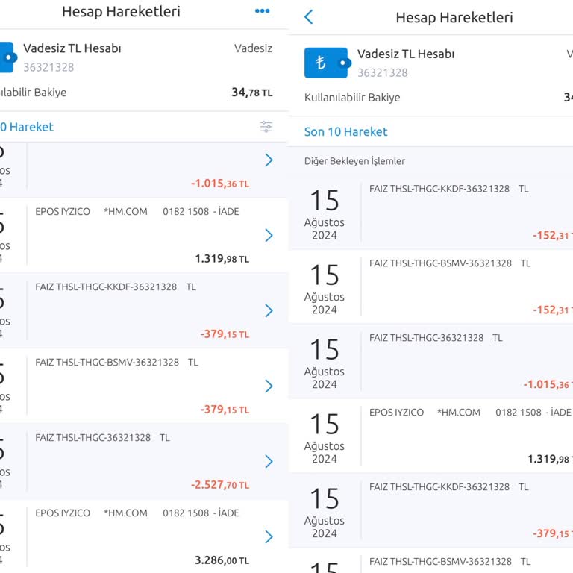Image resolution: width=573 pixels, height=573 pixels.
Task: Select the KKDF transaction of -152,31 TL
Action: coord(448,212)
